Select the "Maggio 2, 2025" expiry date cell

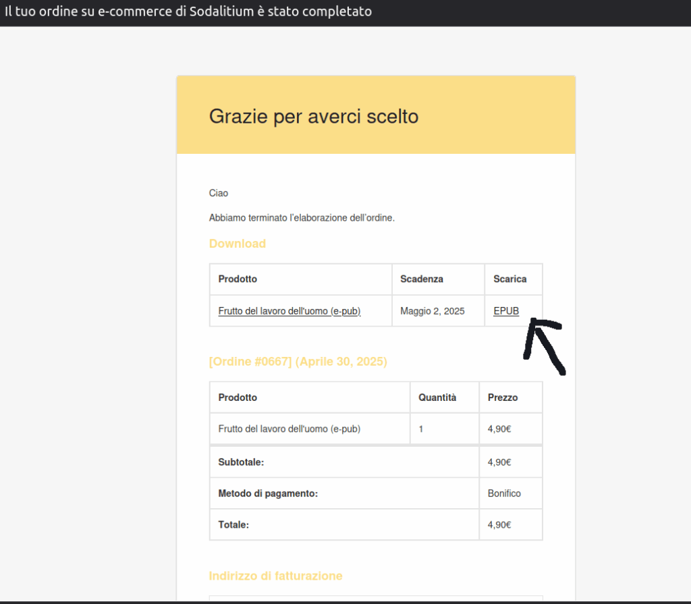click(432, 311)
